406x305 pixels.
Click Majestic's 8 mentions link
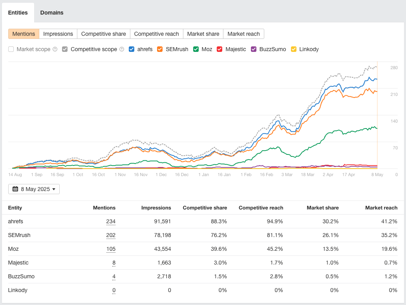113,263
